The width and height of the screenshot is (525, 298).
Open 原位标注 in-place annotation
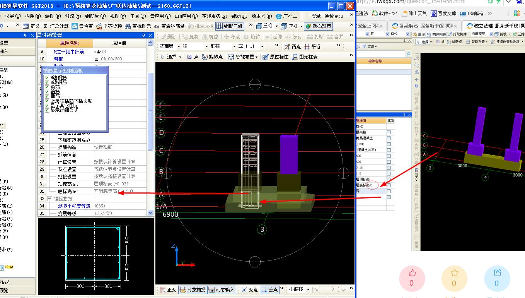click(x=275, y=57)
